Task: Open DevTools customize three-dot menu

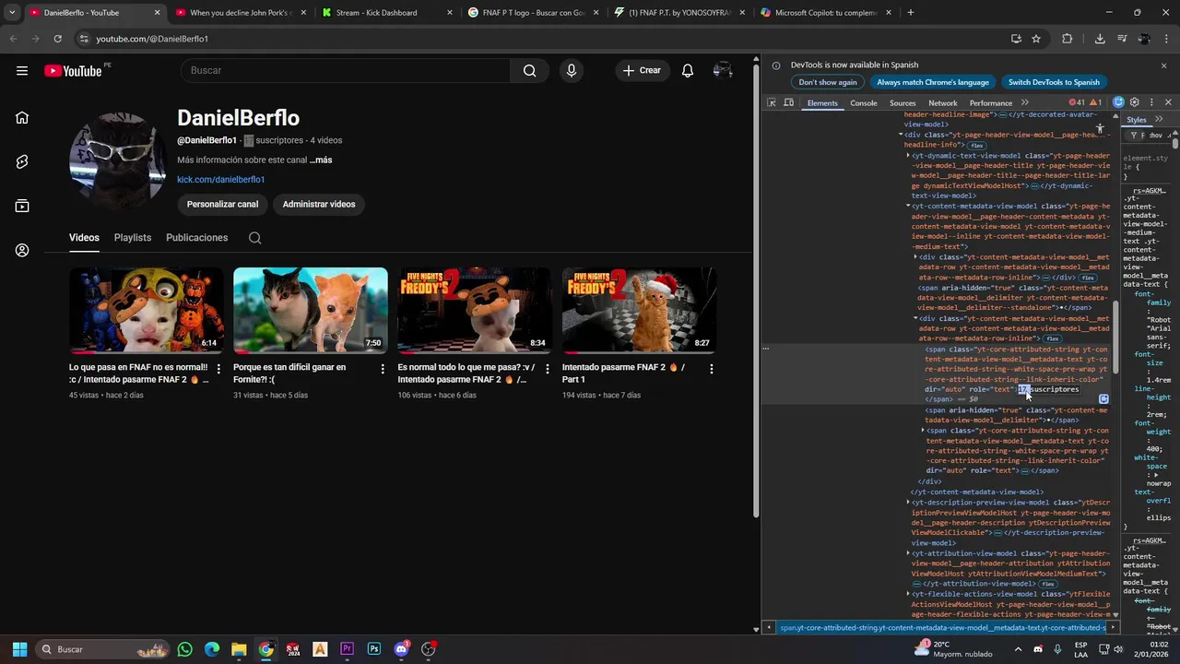Action: click(x=1151, y=102)
